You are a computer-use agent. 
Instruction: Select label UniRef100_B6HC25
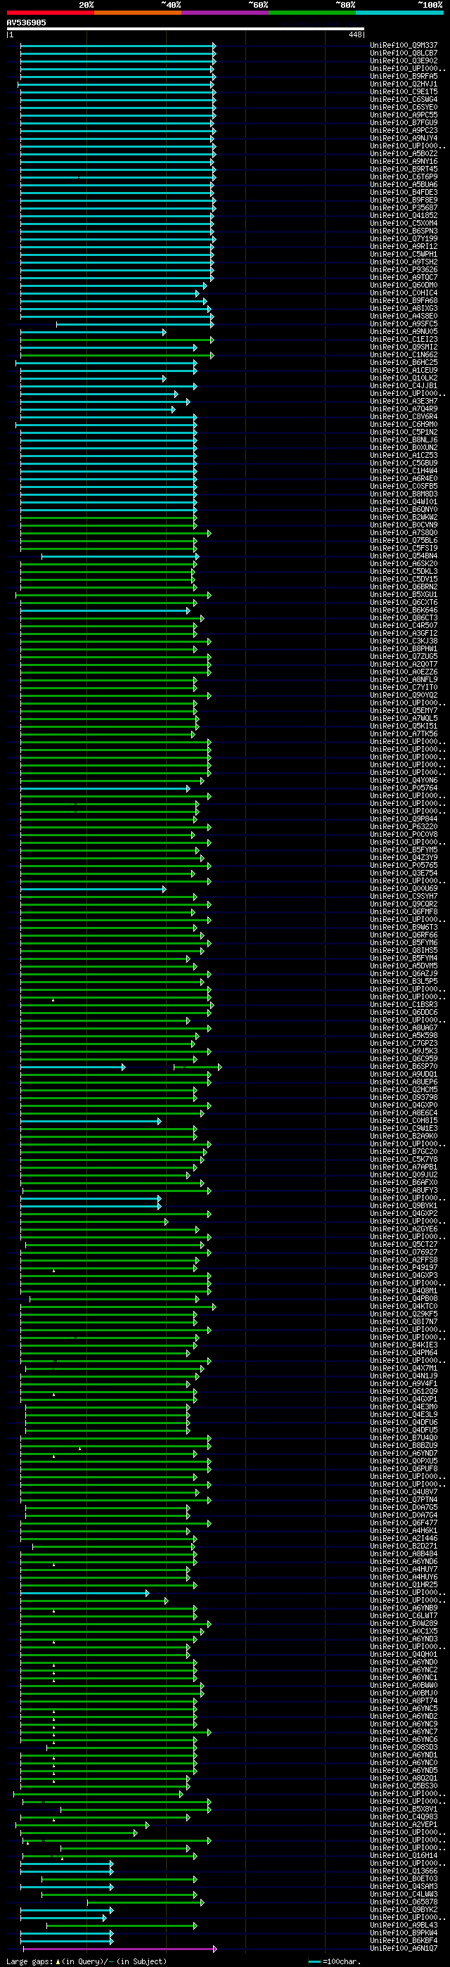point(404,363)
